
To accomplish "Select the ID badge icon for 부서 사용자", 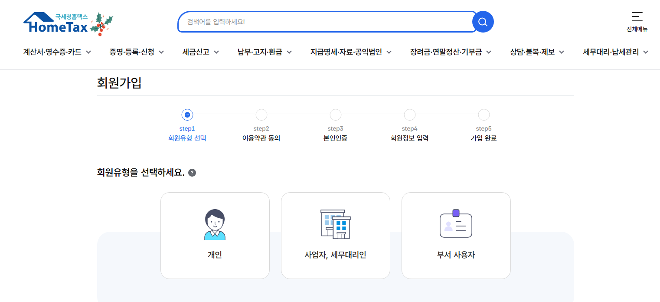I will (x=456, y=223).
